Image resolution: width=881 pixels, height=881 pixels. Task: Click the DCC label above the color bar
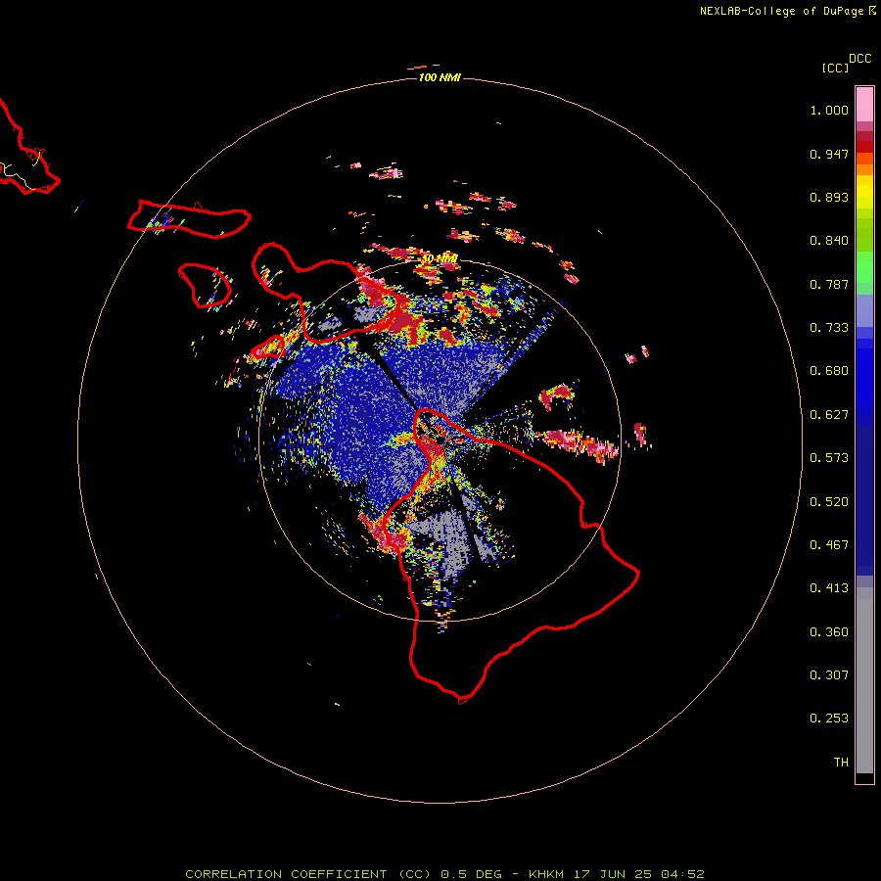[x=859, y=59]
